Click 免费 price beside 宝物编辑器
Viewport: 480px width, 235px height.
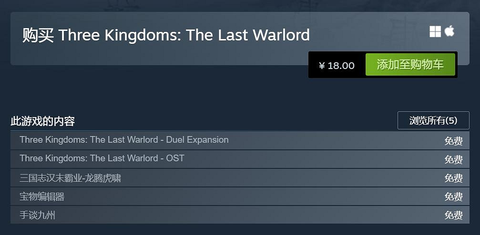click(x=453, y=196)
